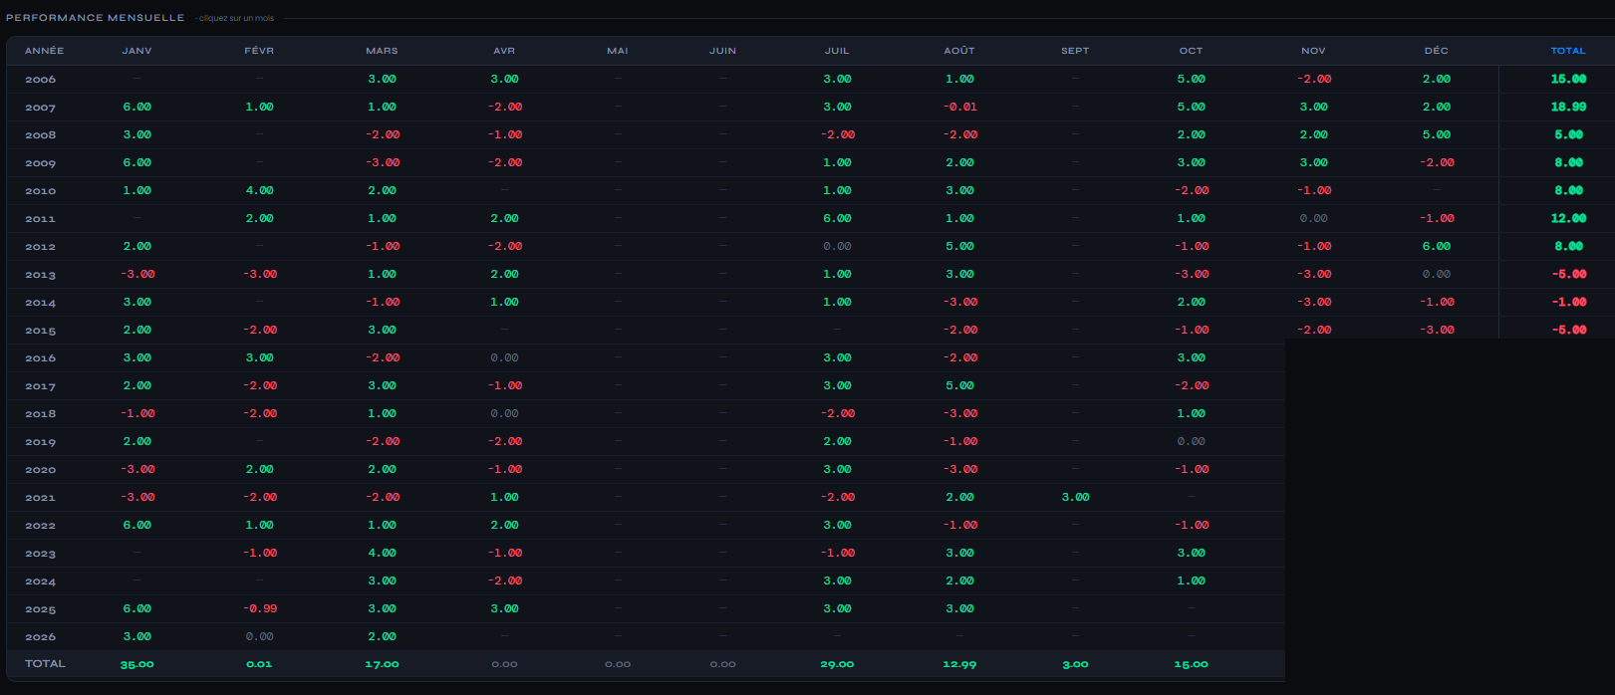Select the 2020 year label
This screenshot has height=695, width=1615.
(x=41, y=470)
